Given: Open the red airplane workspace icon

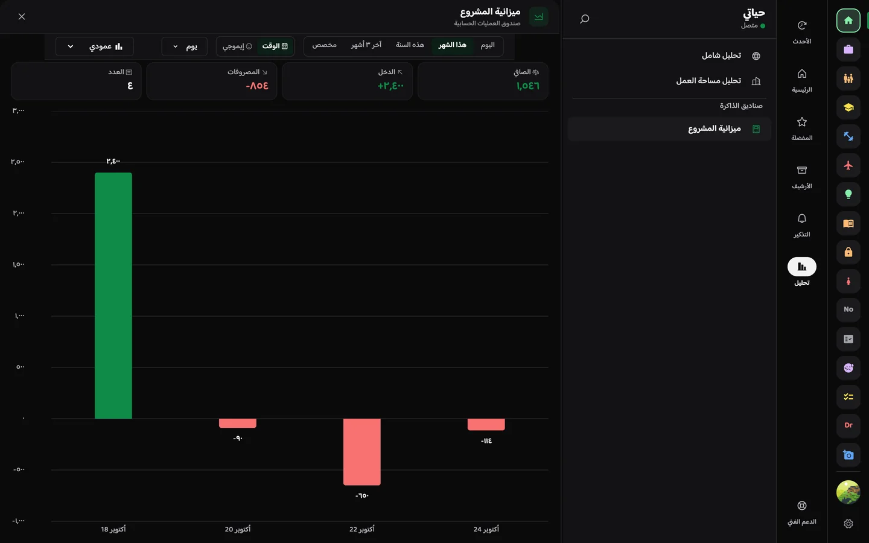Looking at the screenshot, I should [848, 165].
